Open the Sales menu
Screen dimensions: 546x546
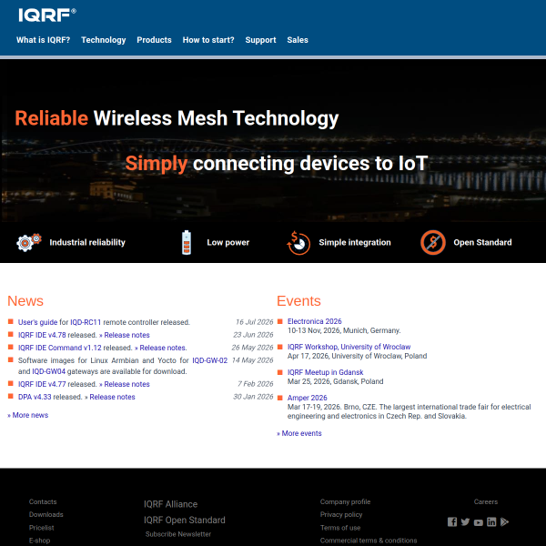pos(298,40)
